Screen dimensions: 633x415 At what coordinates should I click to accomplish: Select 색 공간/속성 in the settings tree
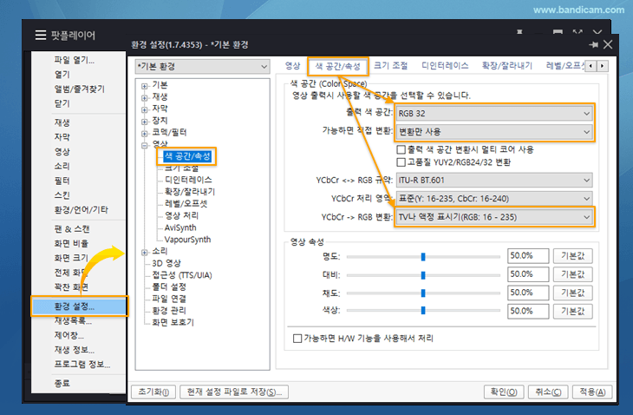point(187,156)
